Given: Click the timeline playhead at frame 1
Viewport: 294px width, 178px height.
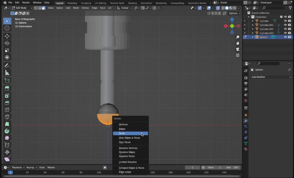Looking at the screenshot, I should [10, 172].
